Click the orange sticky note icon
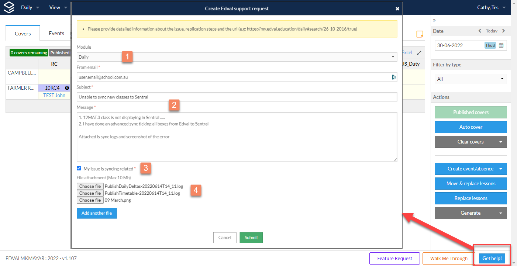 point(420,34)
